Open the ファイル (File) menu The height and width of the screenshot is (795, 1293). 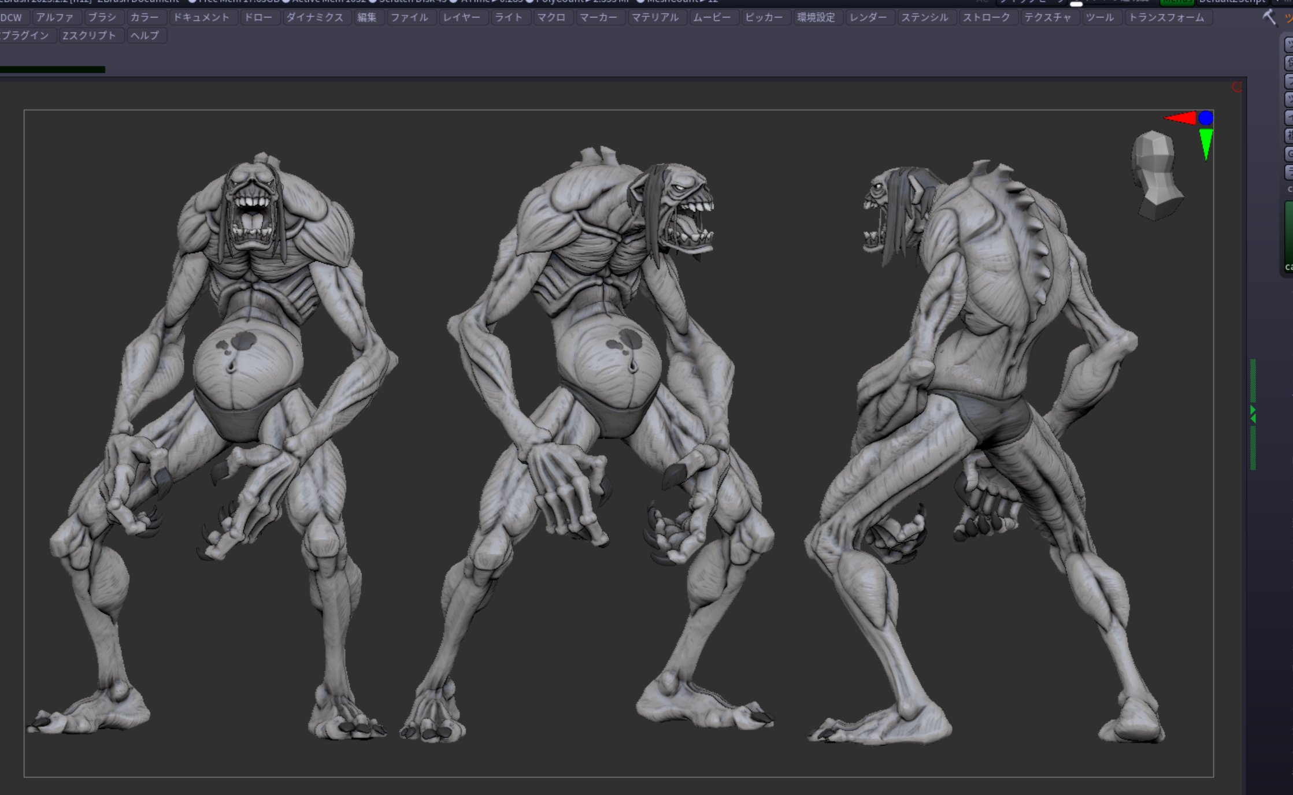coord(409,17)
